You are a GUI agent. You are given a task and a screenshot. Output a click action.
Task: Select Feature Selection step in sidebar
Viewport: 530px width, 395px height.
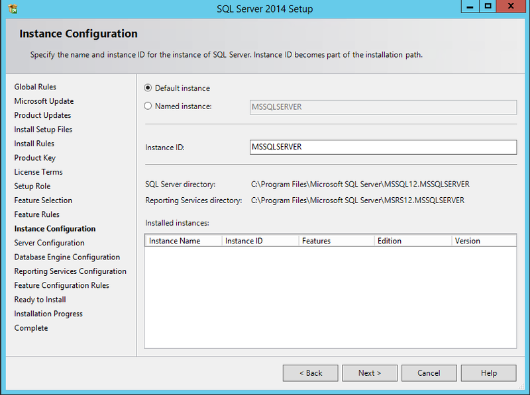tap(43, 200)
